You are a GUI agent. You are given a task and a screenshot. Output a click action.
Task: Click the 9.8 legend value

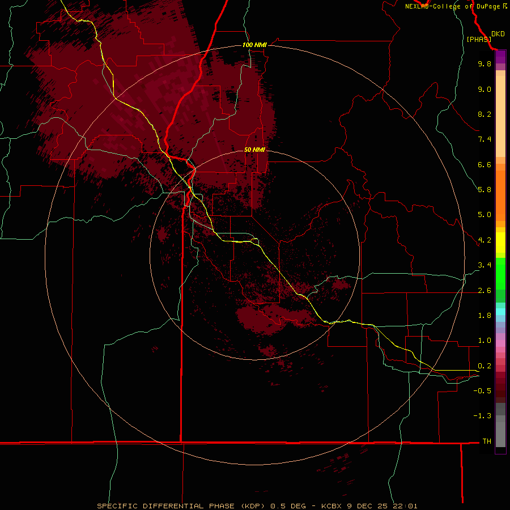point(484,63)
